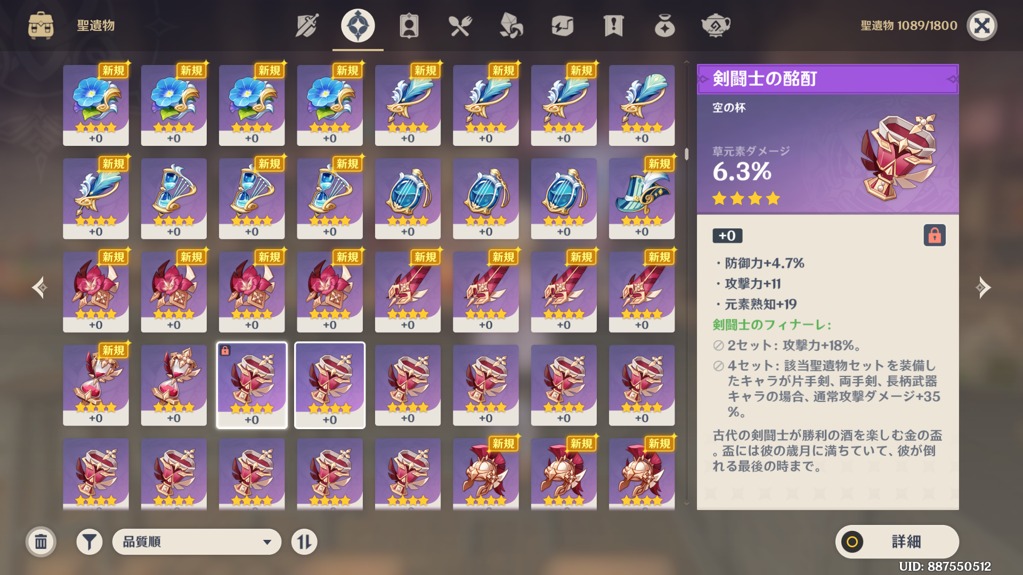Screen dimensions: 1023x575
Task: Toggle the artifact lock icon
Action: [x=935, y=235]
